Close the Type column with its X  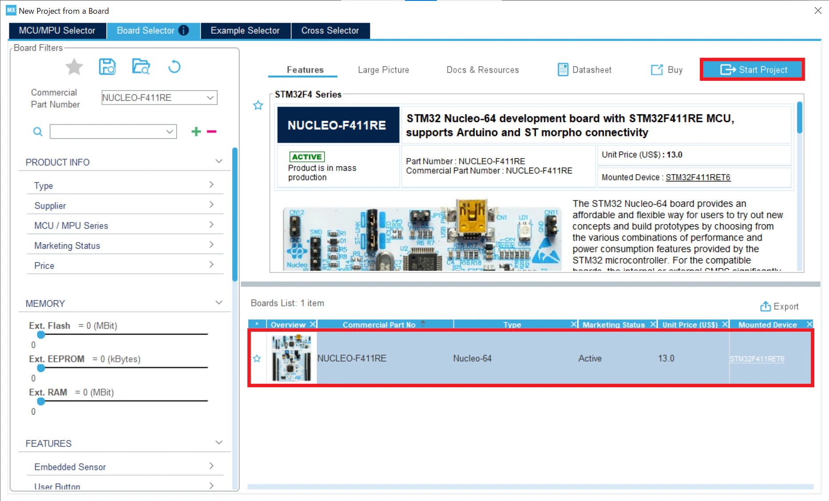pyautogui.click(x=574, y=324)
